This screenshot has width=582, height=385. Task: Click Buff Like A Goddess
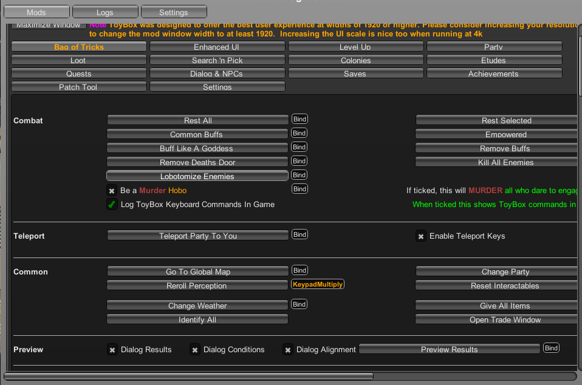(197, 148)
